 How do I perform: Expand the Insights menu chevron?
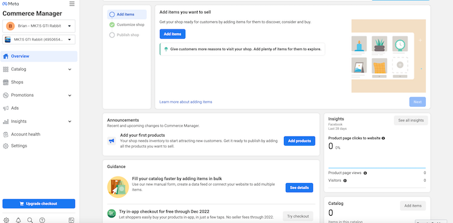pos(69,121)
